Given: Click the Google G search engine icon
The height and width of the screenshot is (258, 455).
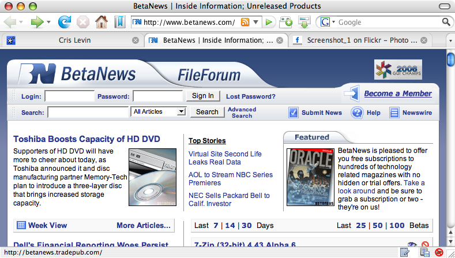Looking at the screenshot, I should pos(325,22).
